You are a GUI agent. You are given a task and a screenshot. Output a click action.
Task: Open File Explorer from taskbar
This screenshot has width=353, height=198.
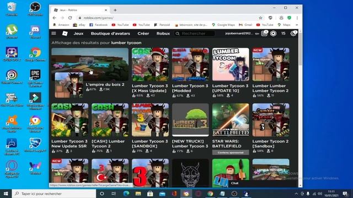pos(138,194)
